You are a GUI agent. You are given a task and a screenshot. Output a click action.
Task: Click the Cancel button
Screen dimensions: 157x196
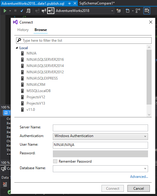point(138,188)
